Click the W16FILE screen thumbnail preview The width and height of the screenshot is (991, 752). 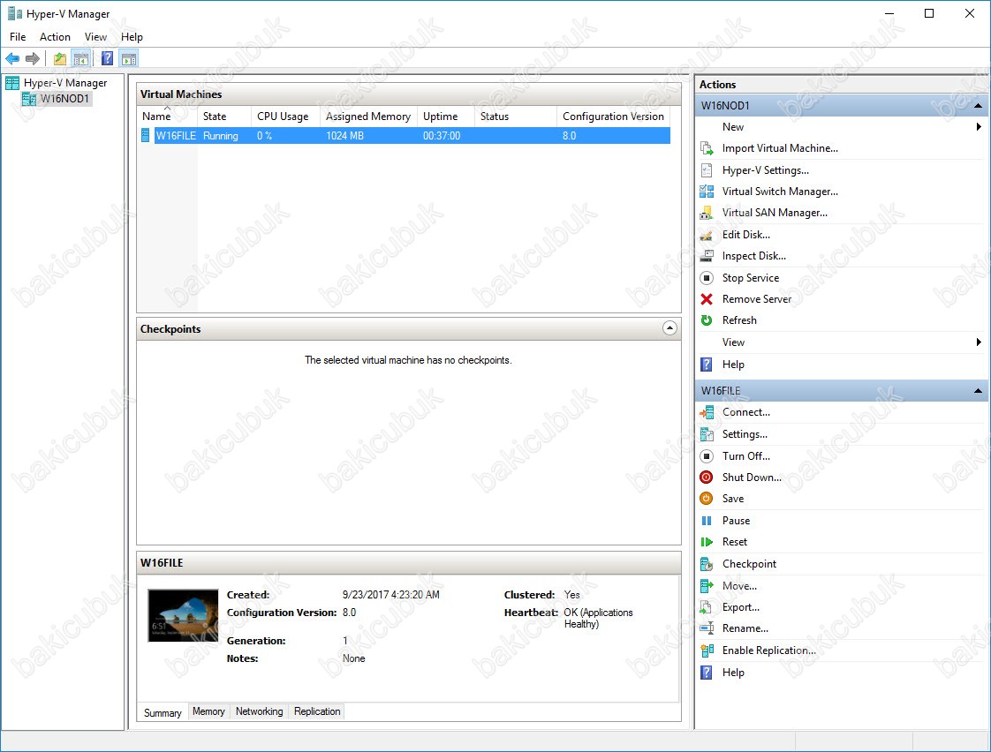(183, 615)
